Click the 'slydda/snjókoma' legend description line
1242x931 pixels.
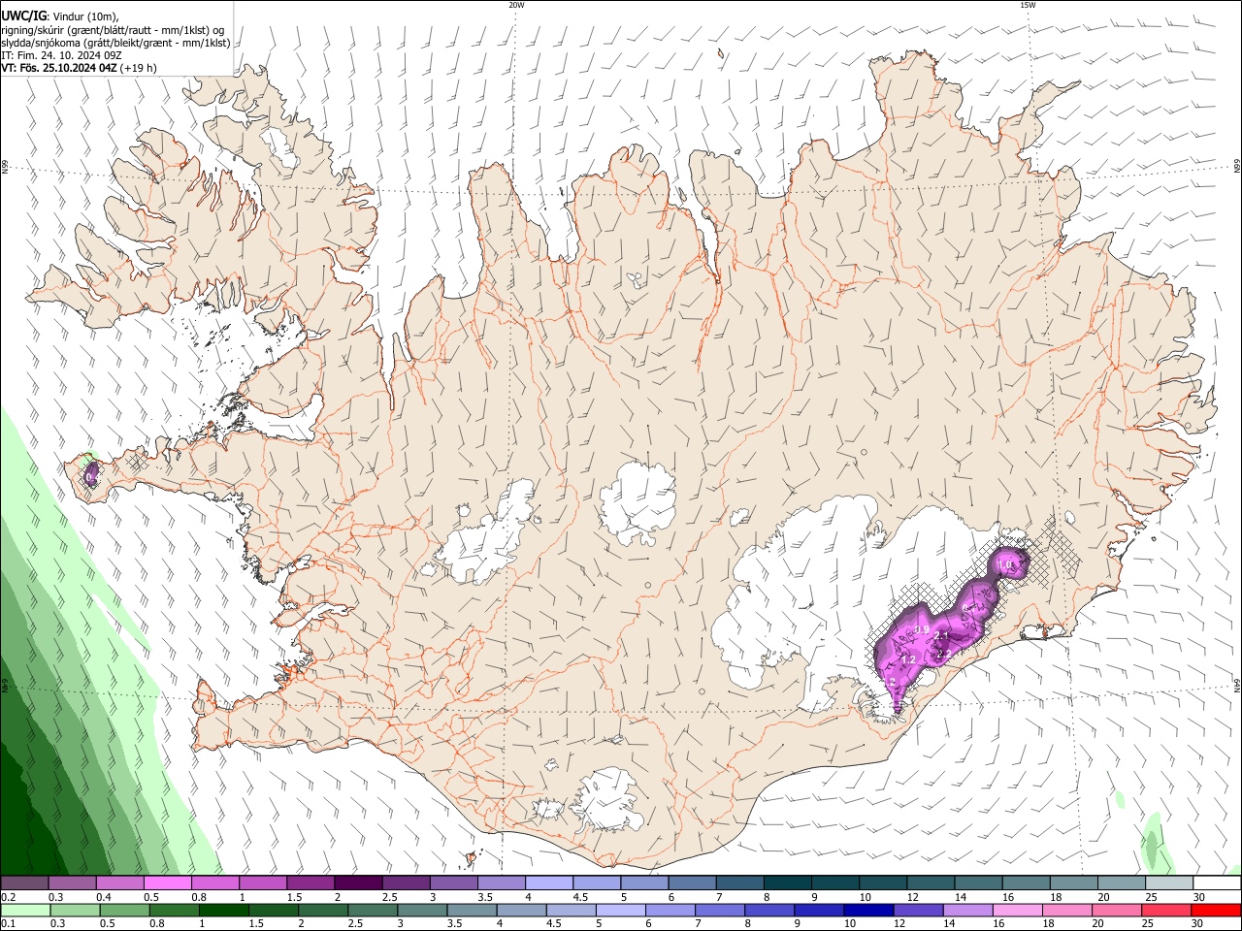pos(115,43)
